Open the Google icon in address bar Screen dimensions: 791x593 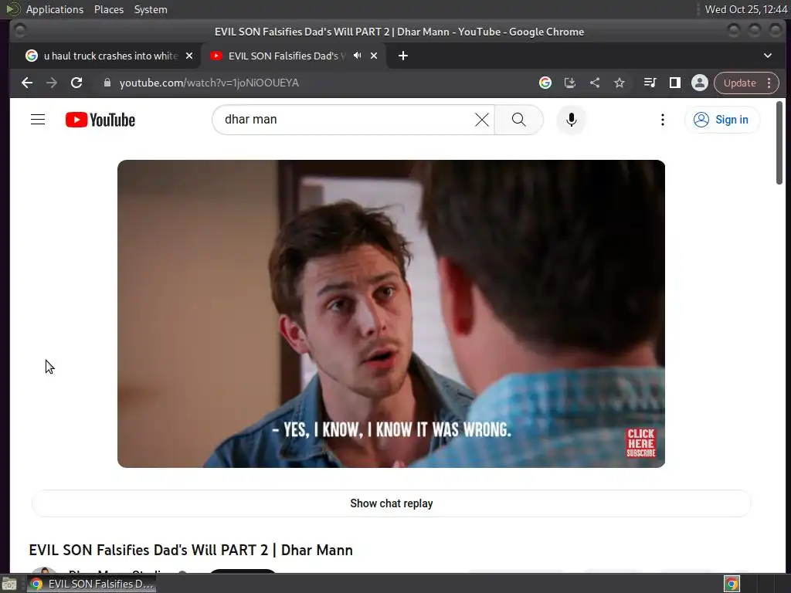pos(545,83)
